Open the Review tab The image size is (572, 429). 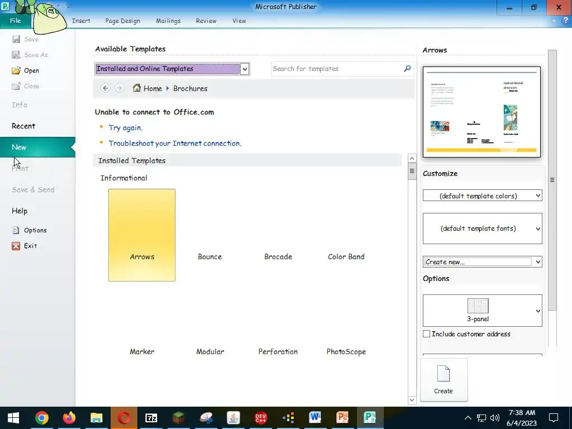[206, 21]
